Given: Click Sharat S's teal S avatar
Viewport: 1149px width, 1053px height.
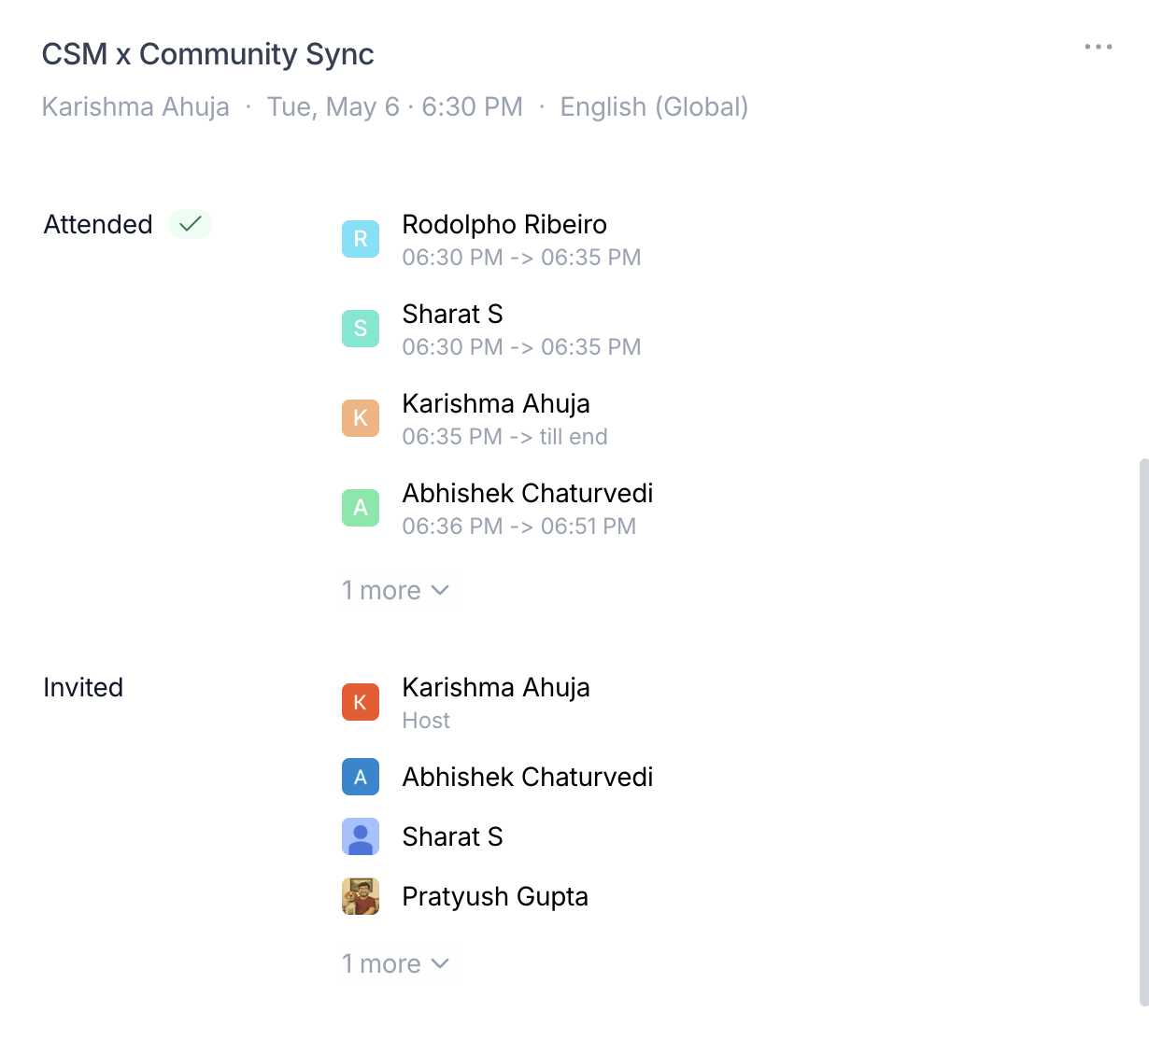Looking at the screenshot, I should coord(361,329).
